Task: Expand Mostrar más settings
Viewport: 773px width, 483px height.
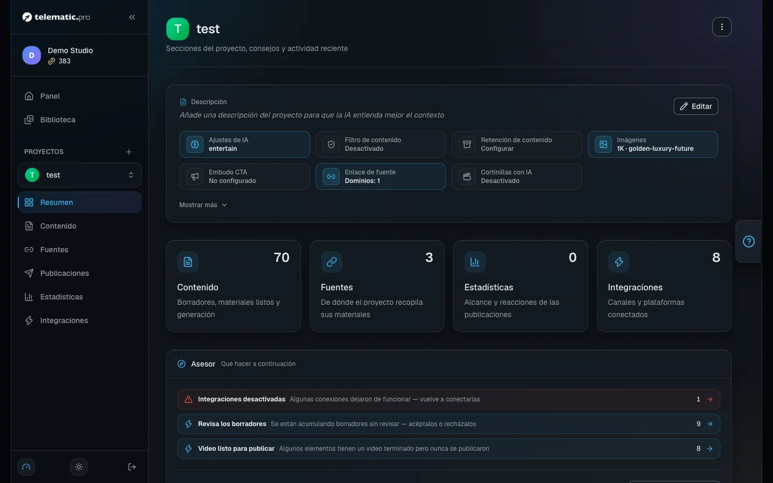Action: click(x=203, y=205)
